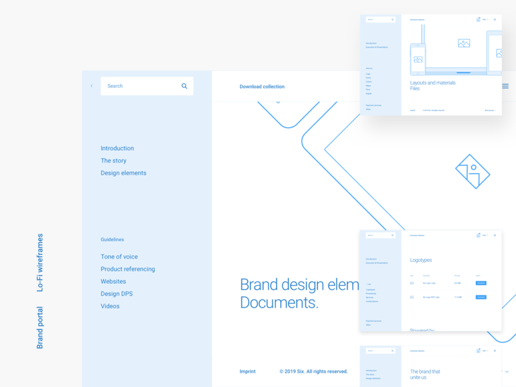Open Tone of voice guideline
The width and height of the screenshot is (516, 387).
point(119,256)
